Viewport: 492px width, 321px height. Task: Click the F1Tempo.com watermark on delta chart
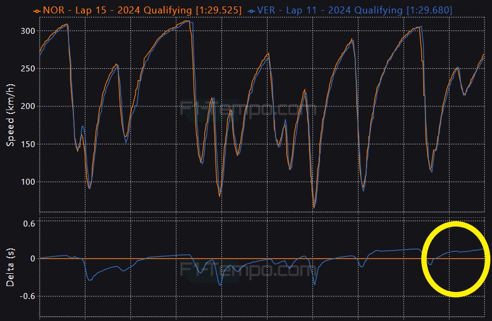coord(248,268)
